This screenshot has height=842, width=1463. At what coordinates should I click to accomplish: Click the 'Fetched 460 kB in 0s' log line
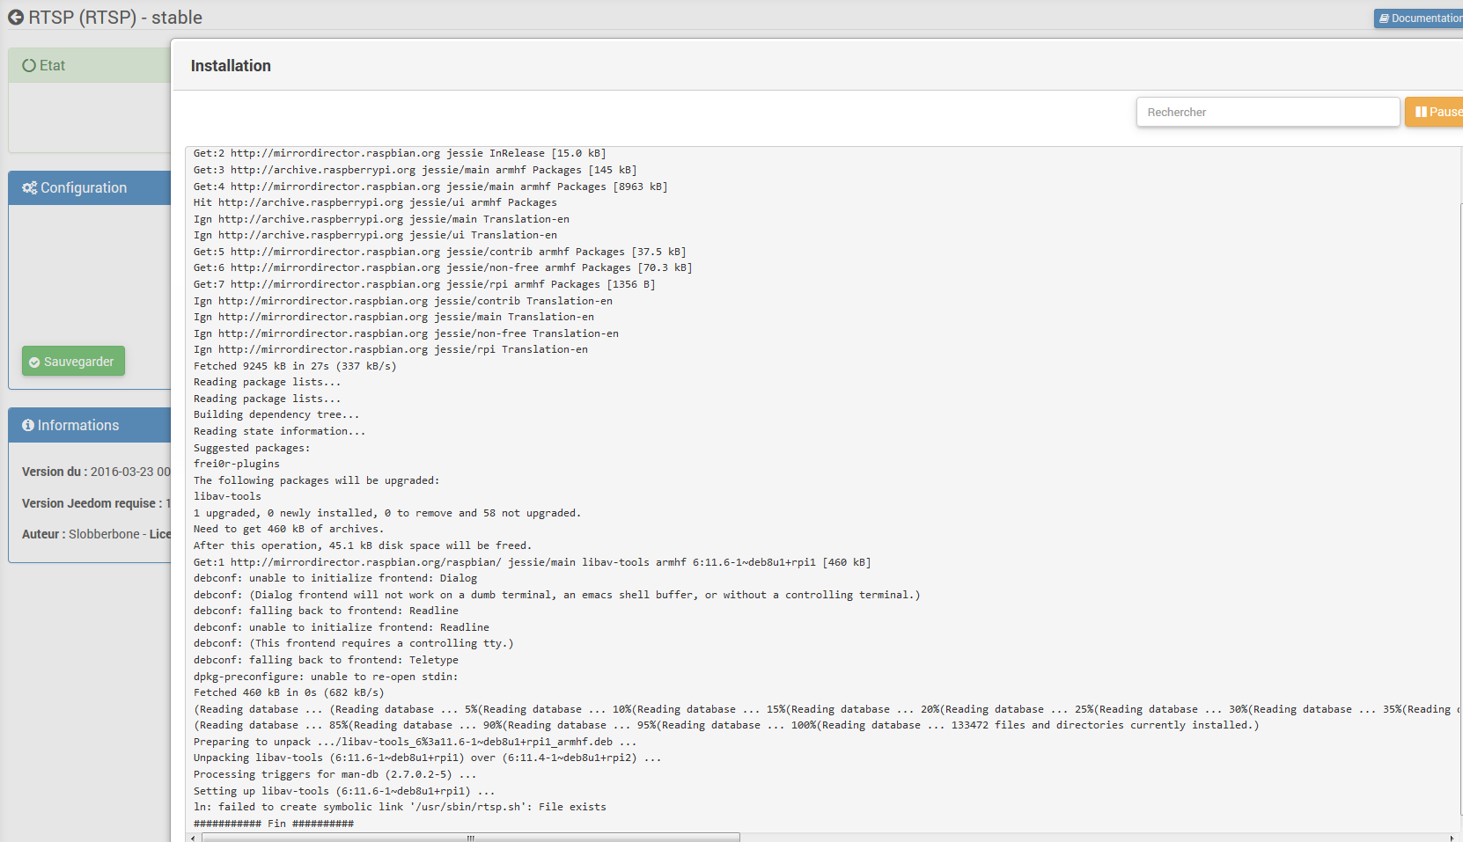click(289, 692)
